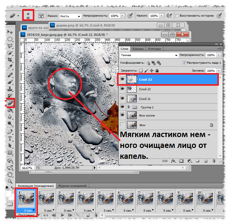Select the Polygonal Lasso tool
Viewport: 230px width, 224px height.
(x=10, y=46)
